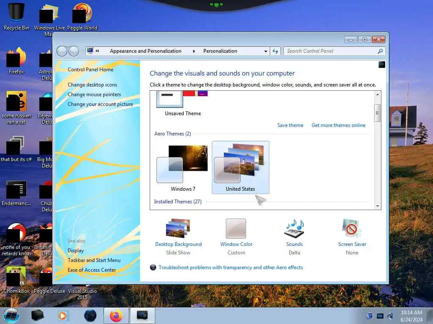This screenshot has width=433, height=324.
Task: Click the Personalization breadcrumb
Action: pos(220,51)
